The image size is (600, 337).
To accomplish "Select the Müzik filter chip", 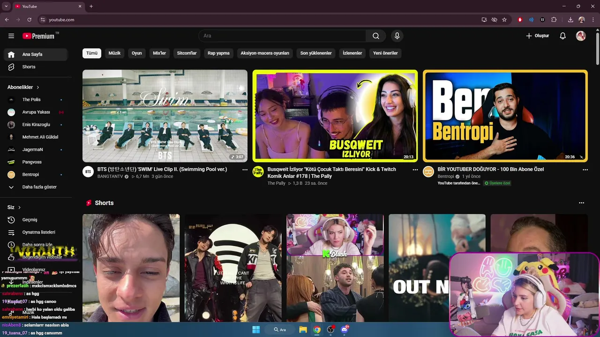I will click(x=114, y=53).
